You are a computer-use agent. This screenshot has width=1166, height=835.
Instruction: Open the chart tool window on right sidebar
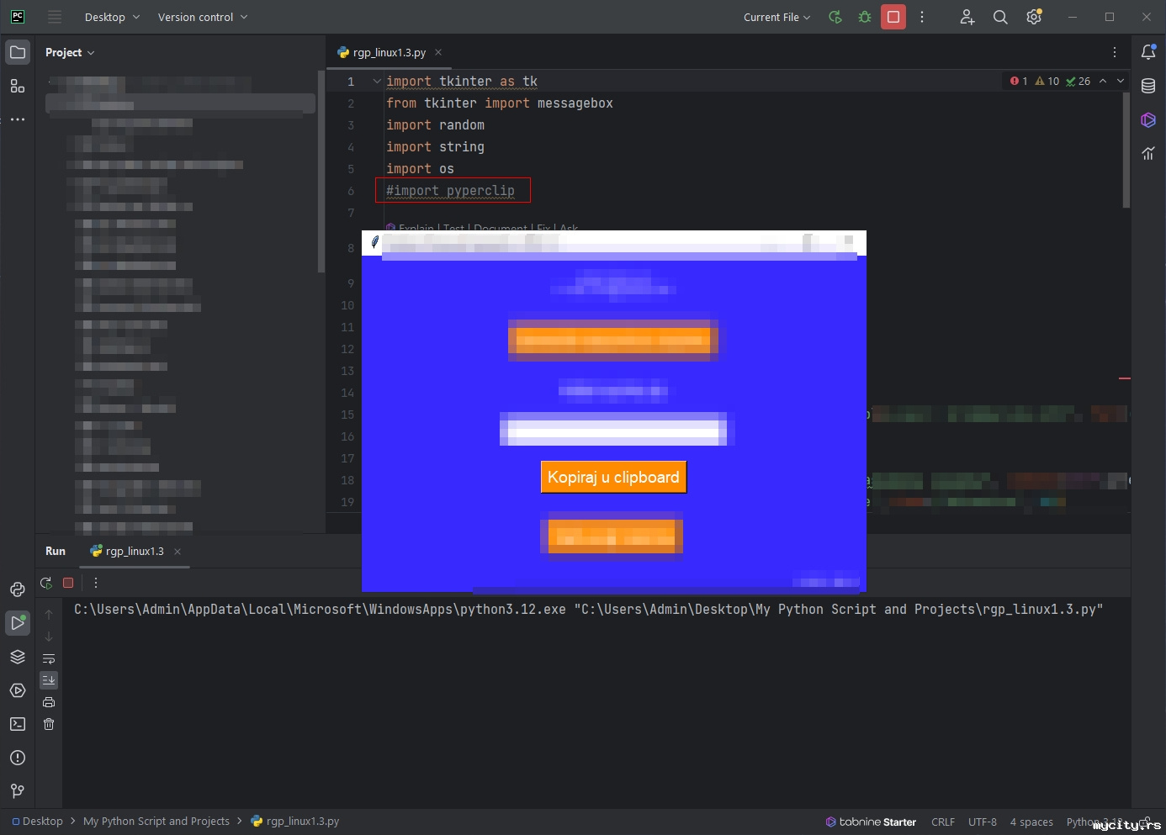tap(1148, 153)
